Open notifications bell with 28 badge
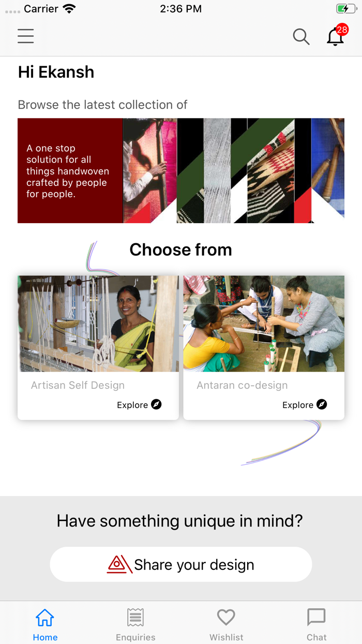Screen dimensions: 362x644 pos(337,35)
